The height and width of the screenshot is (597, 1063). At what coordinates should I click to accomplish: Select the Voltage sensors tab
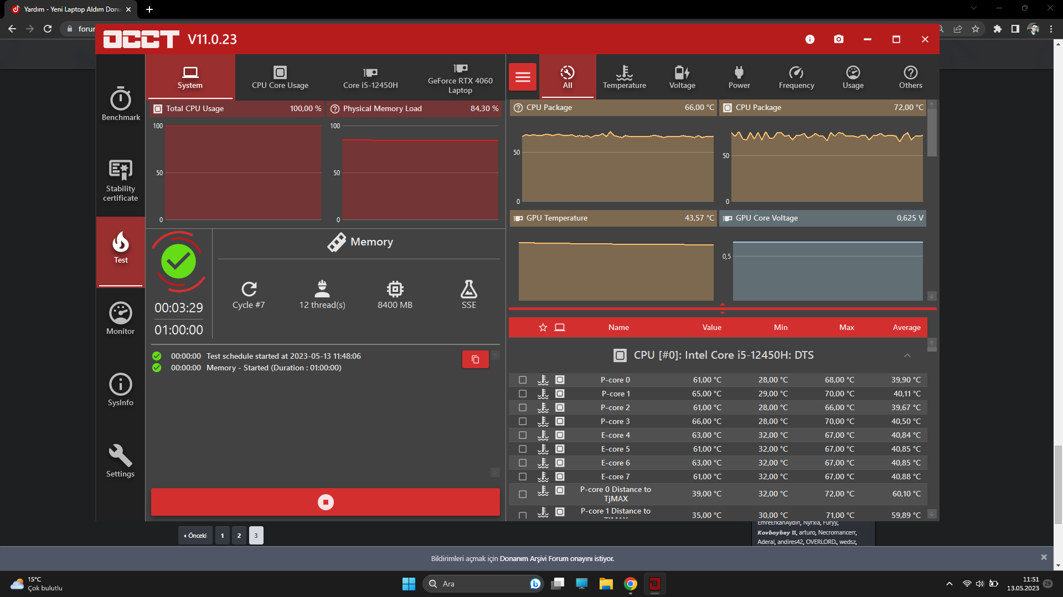tap(682, 77)
